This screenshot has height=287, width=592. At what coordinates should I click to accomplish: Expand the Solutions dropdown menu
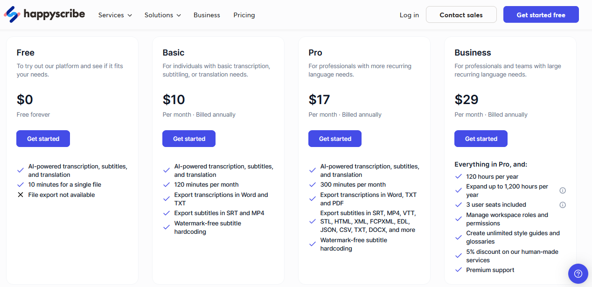pyautogui.click(x=162, y=15)
